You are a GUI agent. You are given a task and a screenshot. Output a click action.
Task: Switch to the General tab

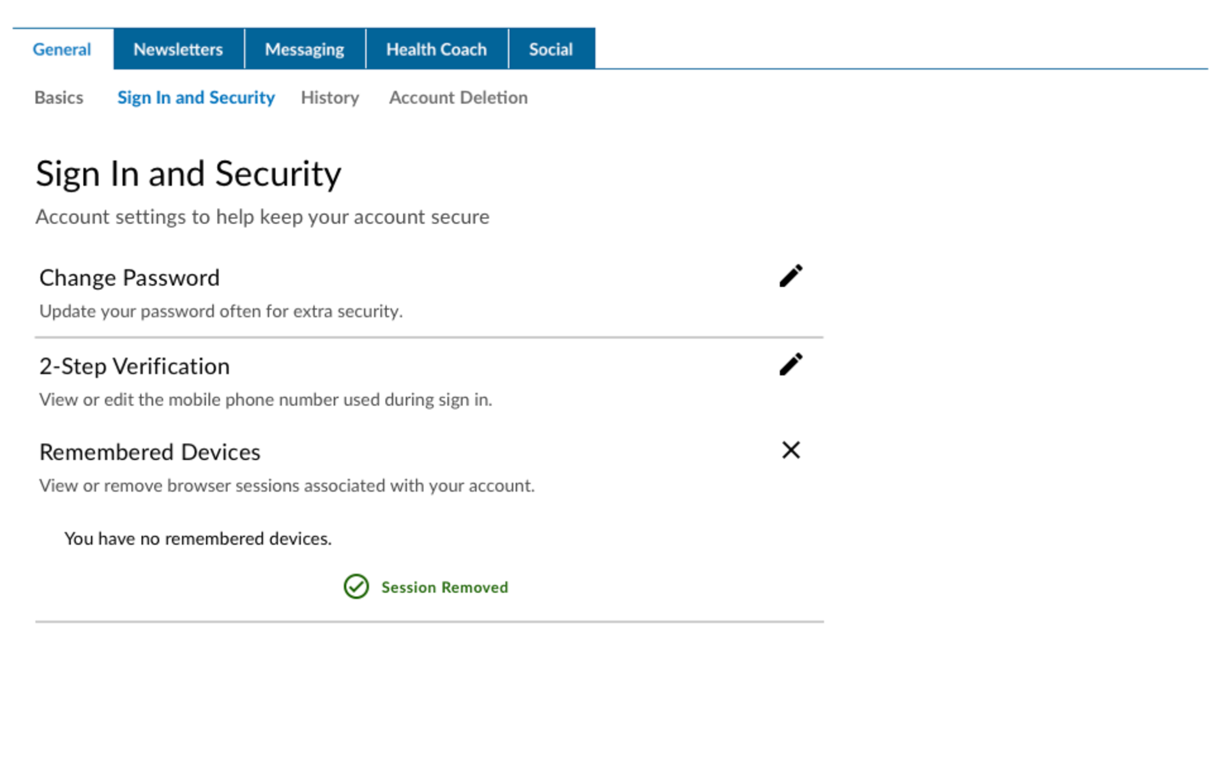coord(62,49)
